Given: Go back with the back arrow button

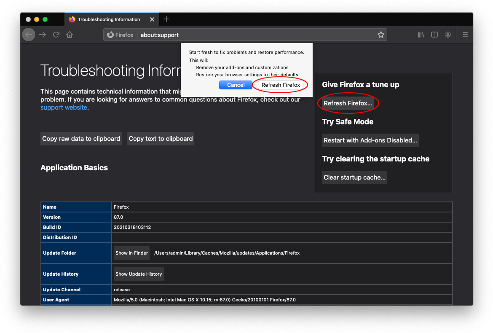Looking at the screenshot, I should click(29, 35).
